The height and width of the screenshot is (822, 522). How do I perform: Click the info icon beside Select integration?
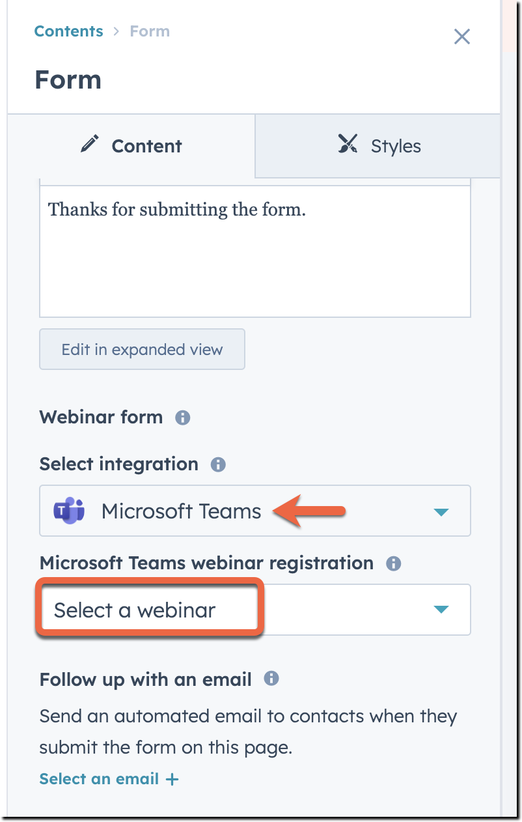click(218, 464)
